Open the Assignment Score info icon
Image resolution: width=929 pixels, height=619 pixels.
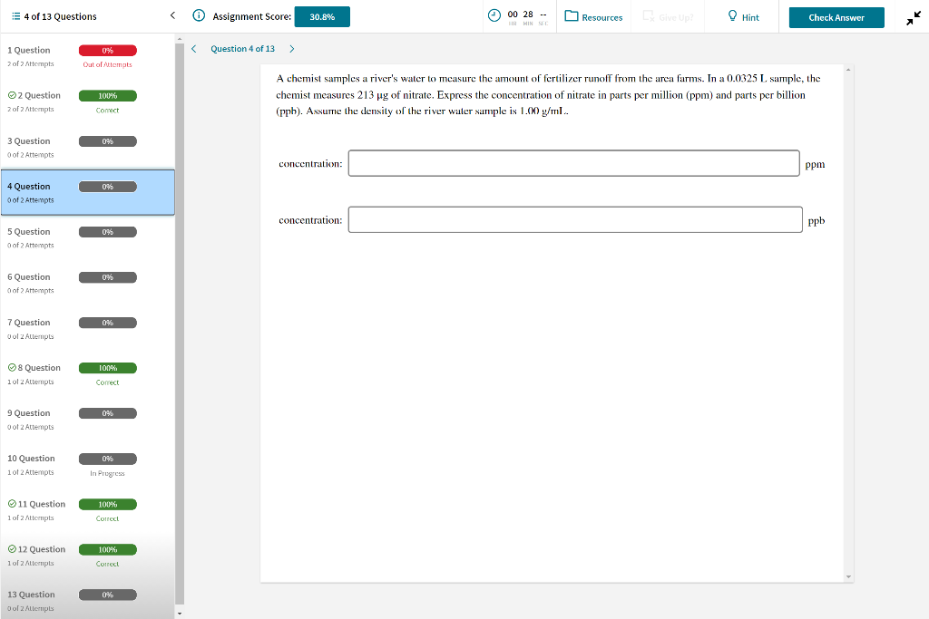pyautogui.click(x=198, y=15)
